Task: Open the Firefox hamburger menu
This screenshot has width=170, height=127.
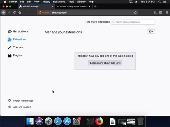Action: pyautogui.click(x=167, y=13)
